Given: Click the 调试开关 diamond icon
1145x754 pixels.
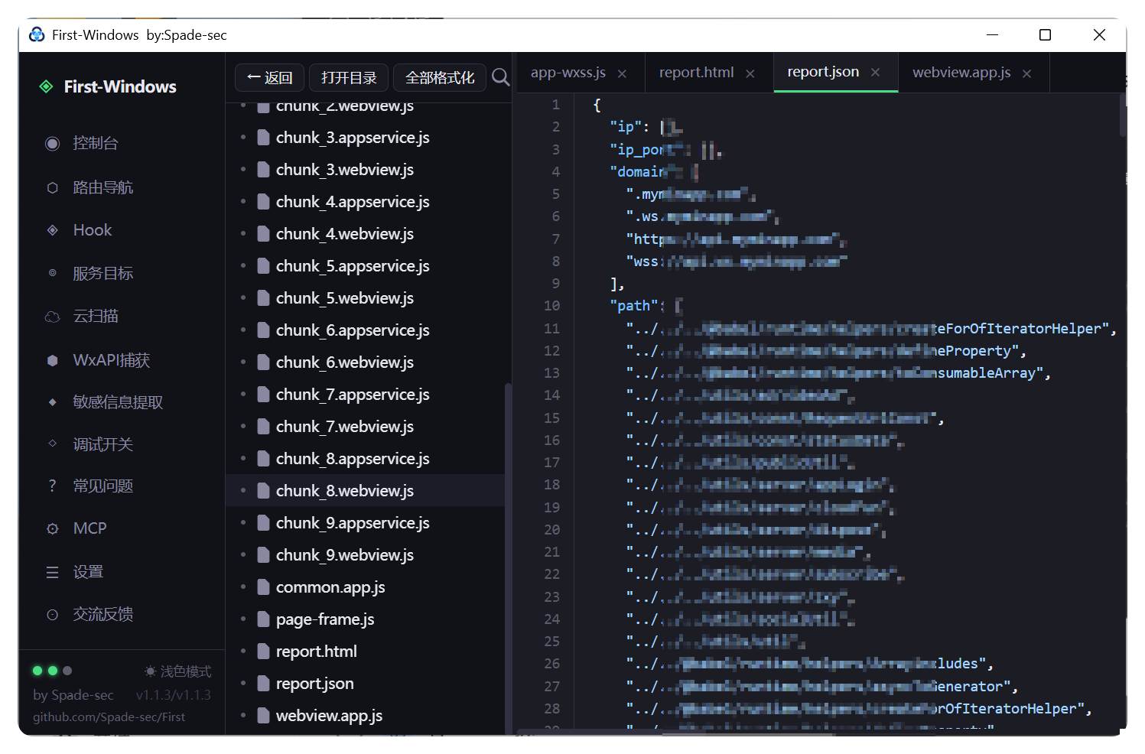Looking at the screenshot, I should pos(52,444).
